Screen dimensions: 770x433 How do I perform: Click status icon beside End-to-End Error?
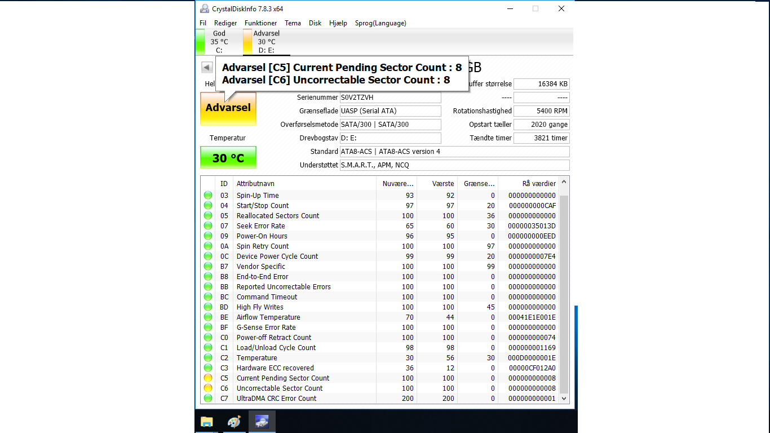208,277
